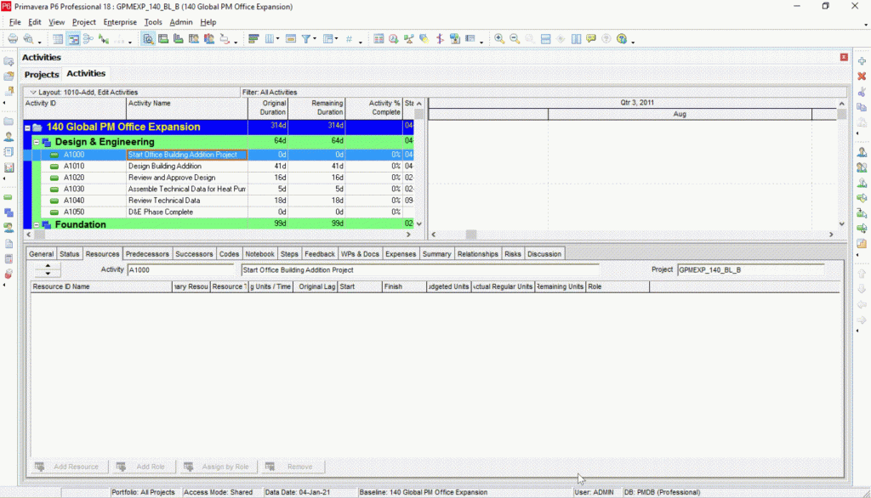Open the Filter dropdown arrow
The height and width of the screenshot is (498, 871).
click(315, 39)
